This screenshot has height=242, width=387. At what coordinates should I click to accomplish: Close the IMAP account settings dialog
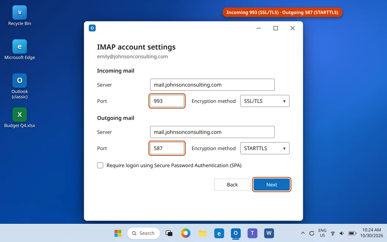coord(293,28)
